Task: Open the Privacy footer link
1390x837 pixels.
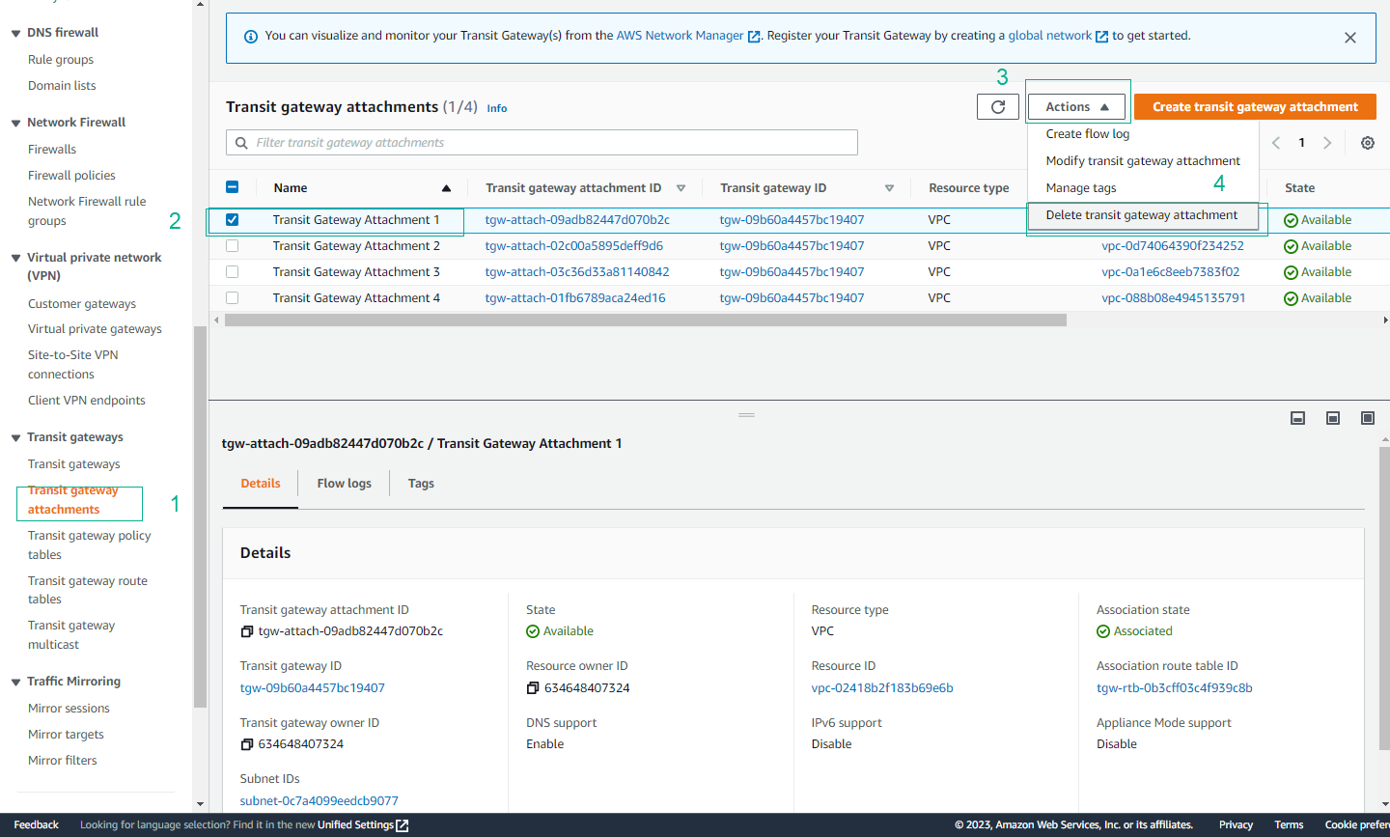Action: click(1236, 825)
